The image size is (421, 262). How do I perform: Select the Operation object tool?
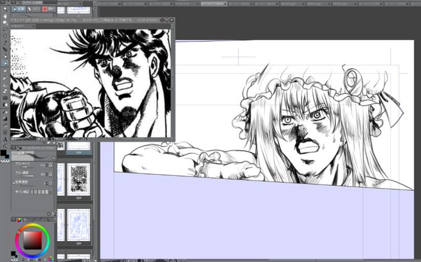5,22
